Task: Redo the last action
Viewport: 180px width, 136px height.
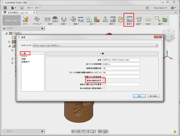Action: [37, 8]
